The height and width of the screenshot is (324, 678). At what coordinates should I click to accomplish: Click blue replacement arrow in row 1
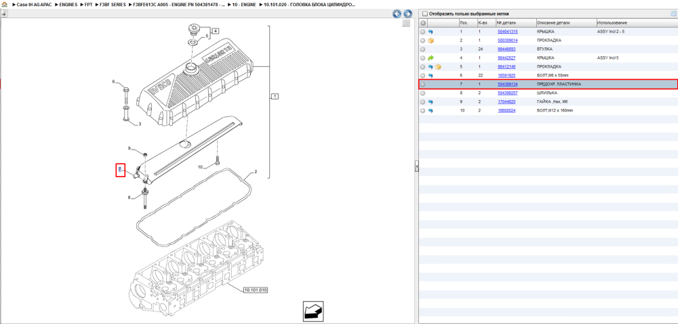click(x=431, y=32)
